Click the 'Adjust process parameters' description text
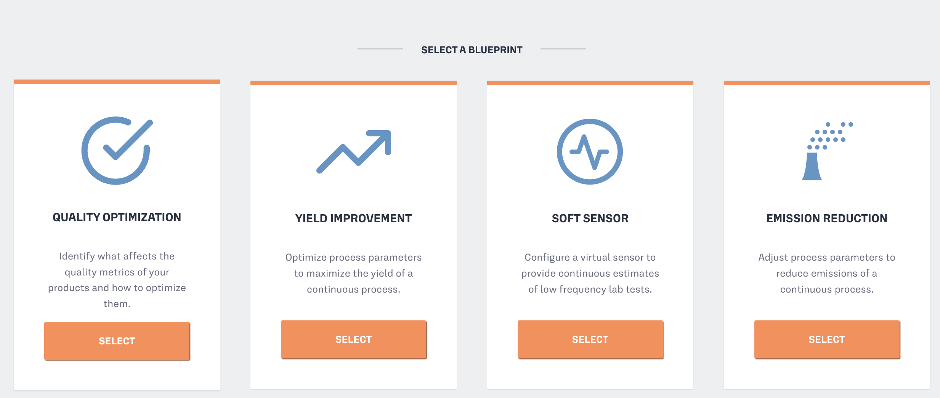Viewport: 940px width, 398px height. pyautogui.click(x=826, y=273)
